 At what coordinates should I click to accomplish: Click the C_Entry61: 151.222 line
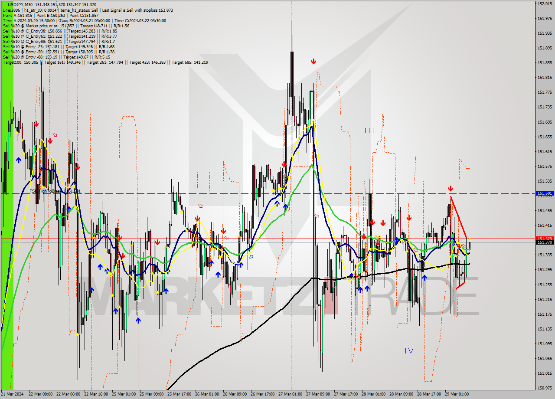click(x=60, y=36)
